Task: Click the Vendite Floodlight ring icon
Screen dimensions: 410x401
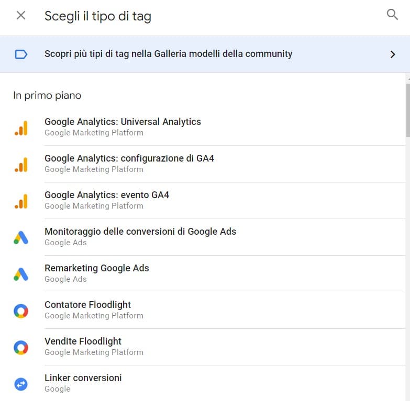Action: click(21, 347)
